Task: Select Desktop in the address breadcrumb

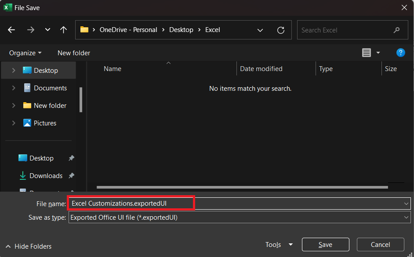Action: pos(181,30)
